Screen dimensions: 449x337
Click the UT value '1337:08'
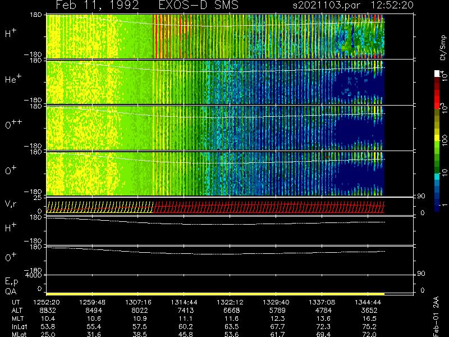(x=322, y=302)
